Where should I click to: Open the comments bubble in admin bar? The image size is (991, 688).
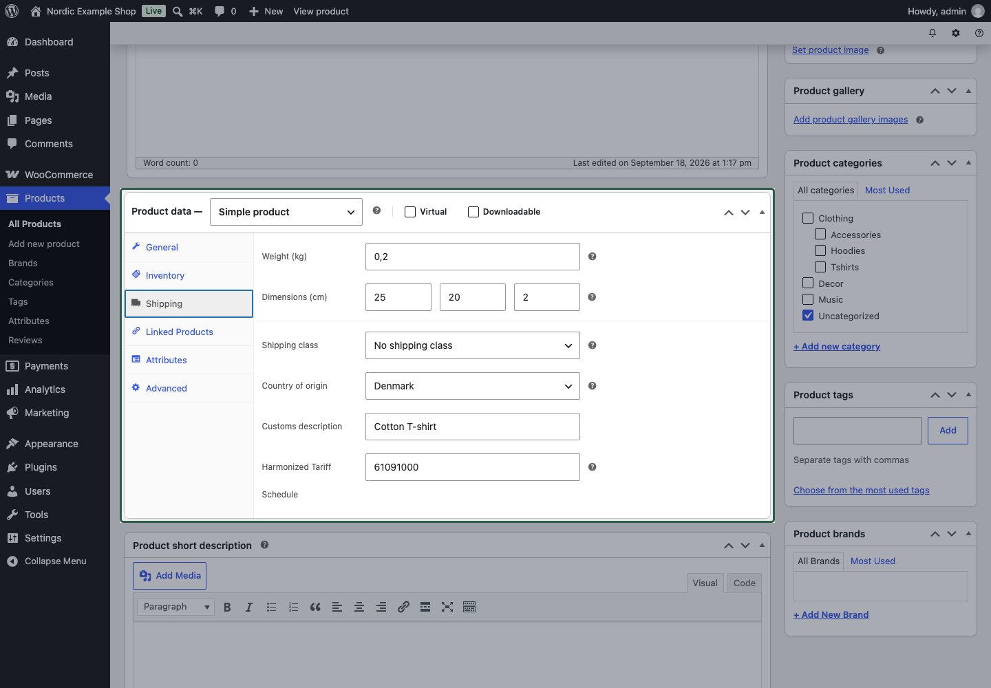pyautogui.click(x=220, y=11)
